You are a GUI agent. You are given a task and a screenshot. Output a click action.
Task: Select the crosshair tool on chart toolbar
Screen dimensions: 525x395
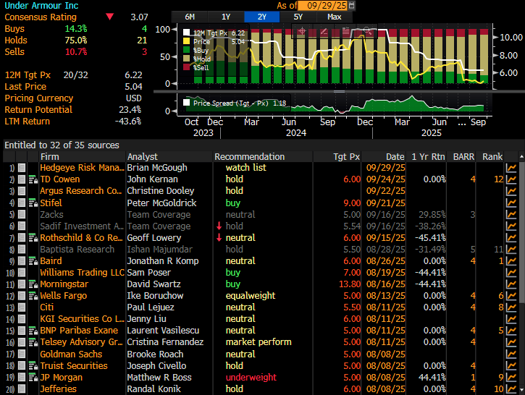click(x=302, y=31)
